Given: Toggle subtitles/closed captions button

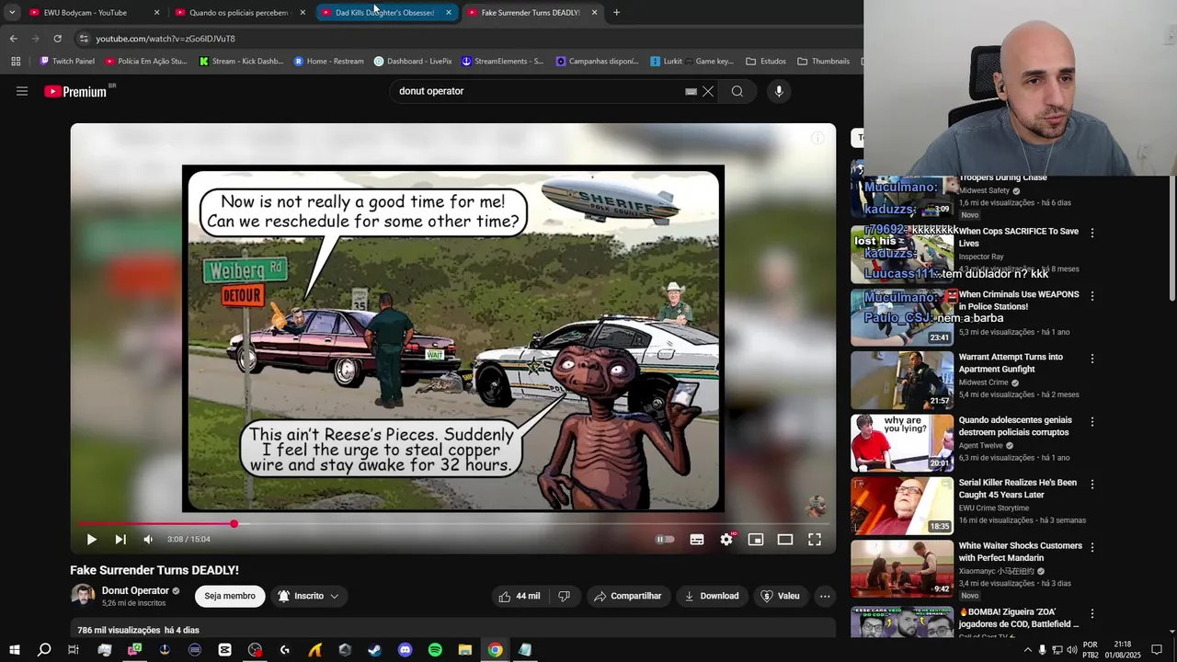Looking at the screenshot, I should coord(697,540).
